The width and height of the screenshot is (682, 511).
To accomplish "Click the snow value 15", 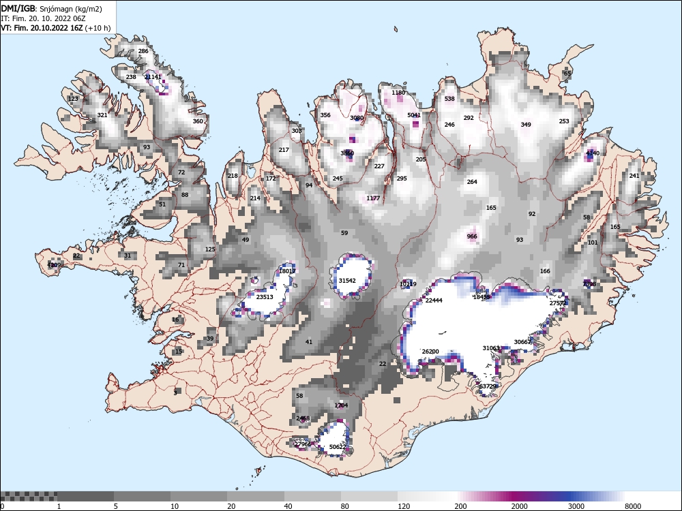I will (179, 352).
